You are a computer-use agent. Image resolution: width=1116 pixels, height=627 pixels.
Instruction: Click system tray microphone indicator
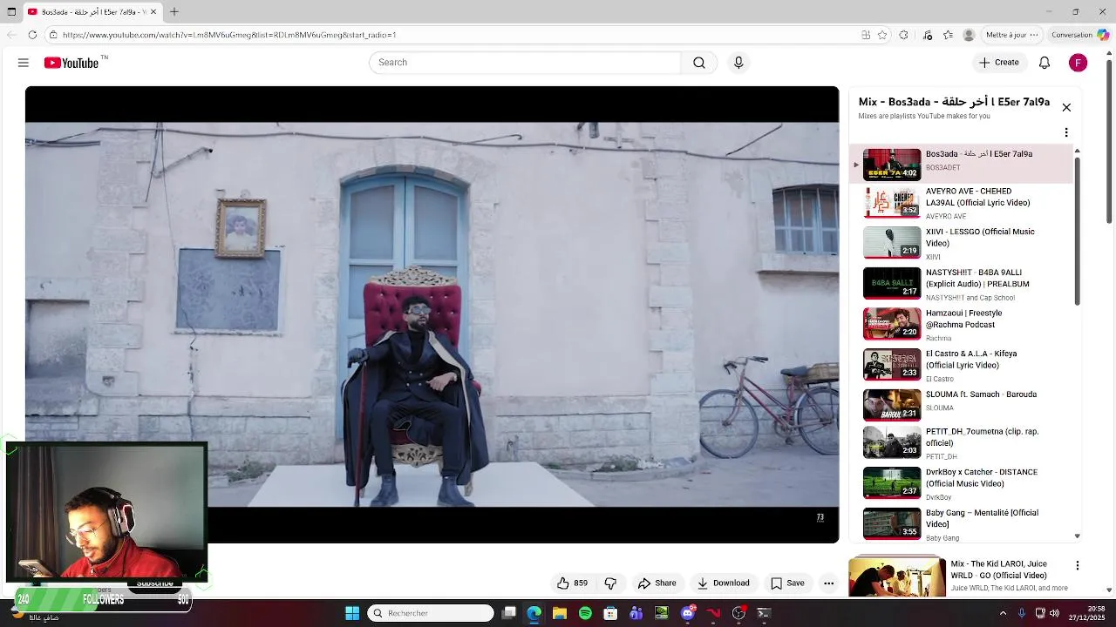pos(1022,613)
